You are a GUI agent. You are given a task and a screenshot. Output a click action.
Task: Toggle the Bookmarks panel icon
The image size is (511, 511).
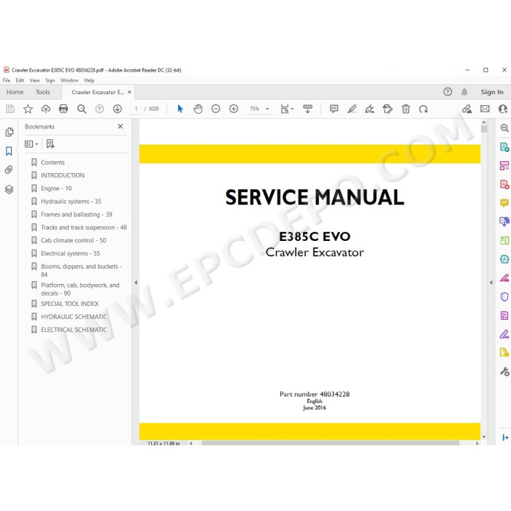pos(9,151)
